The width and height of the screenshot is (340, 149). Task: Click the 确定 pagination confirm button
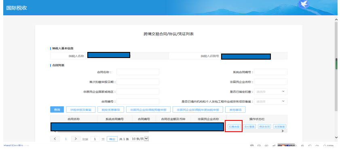click(112, 139)
